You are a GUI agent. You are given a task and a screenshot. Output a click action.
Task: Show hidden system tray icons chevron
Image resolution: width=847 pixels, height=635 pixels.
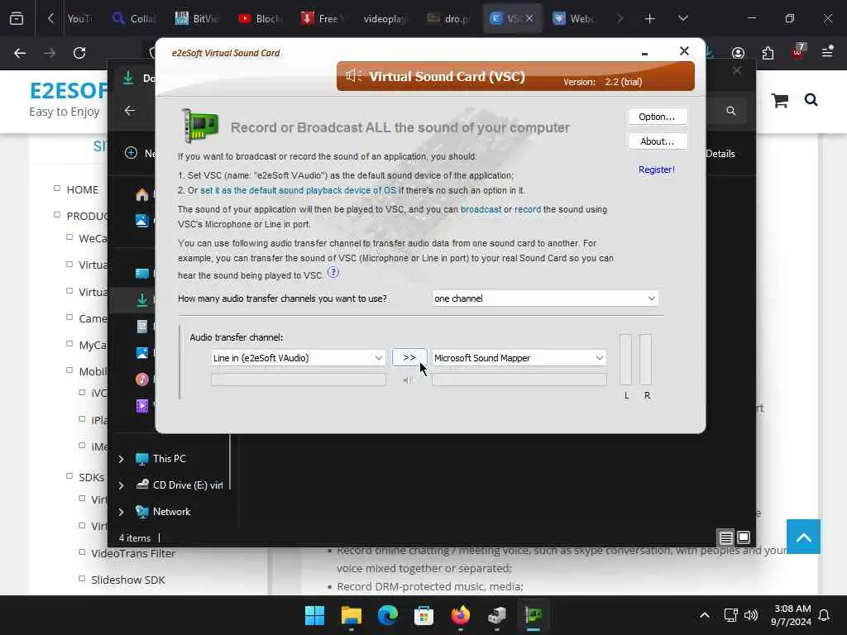(705, 615)
